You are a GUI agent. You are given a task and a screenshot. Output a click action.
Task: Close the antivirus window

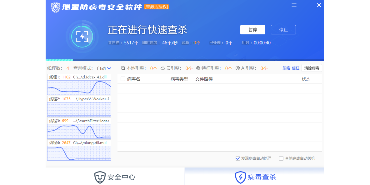[x=319, y=5]
